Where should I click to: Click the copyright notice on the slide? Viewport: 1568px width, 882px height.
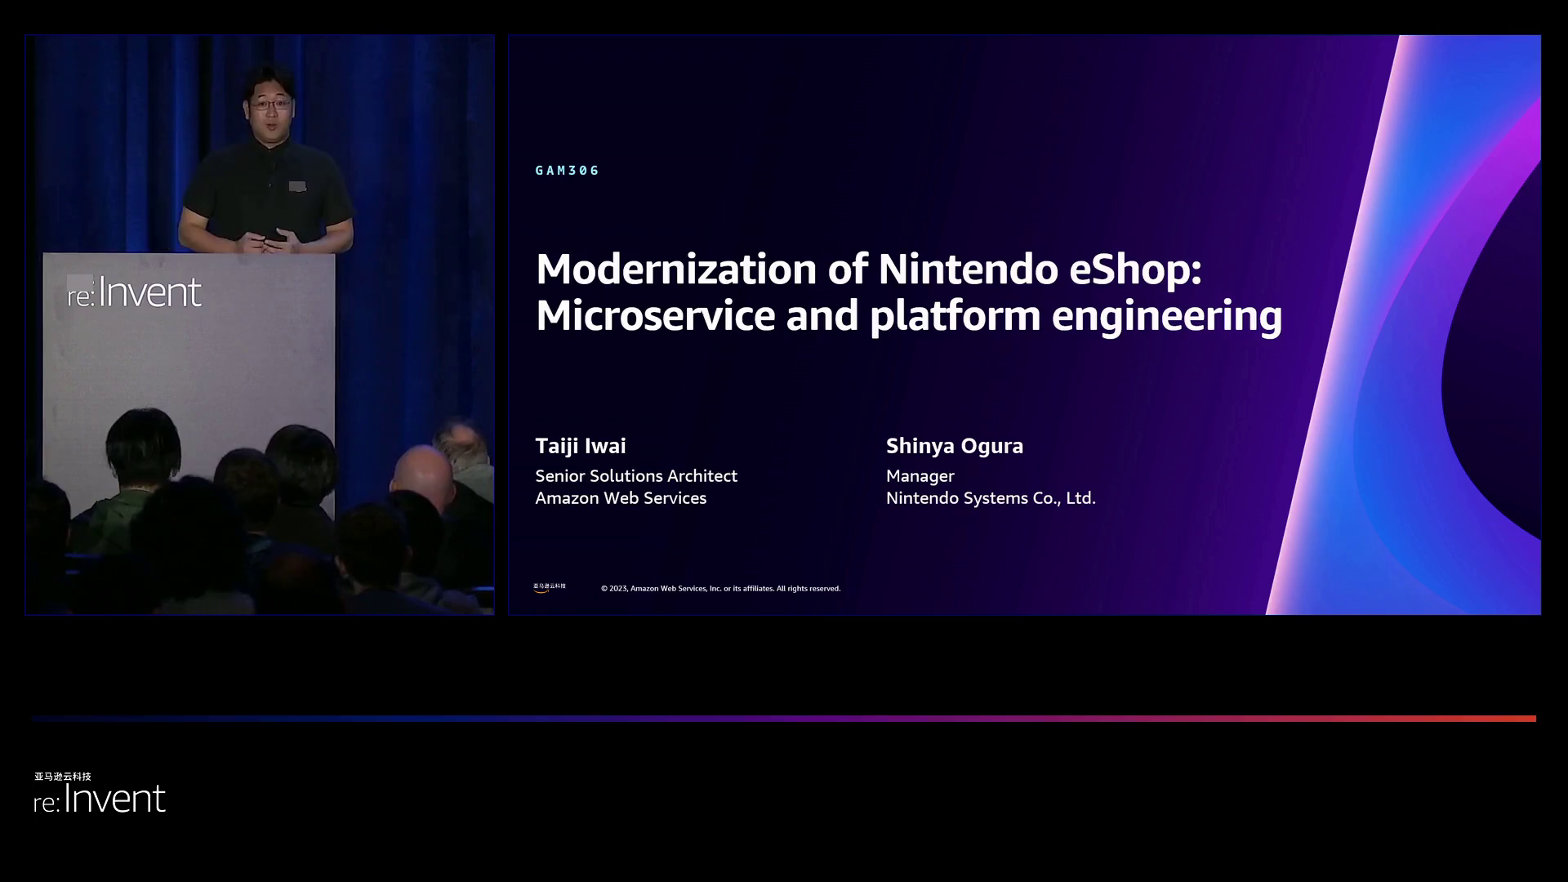(x=720, y=589)
